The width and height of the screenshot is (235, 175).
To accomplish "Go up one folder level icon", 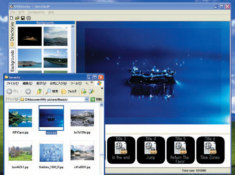I will tap(39, 91).
